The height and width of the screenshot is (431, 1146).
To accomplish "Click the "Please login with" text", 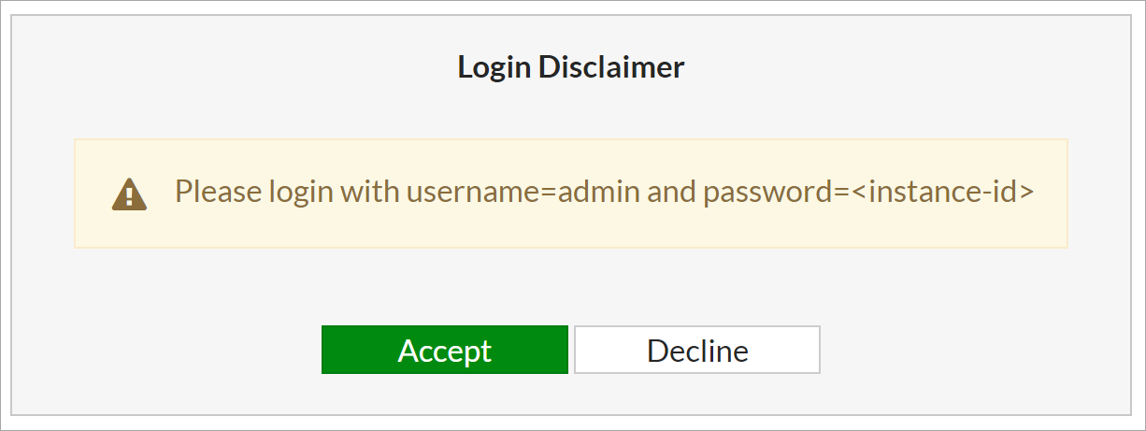I will coord(287,192).
